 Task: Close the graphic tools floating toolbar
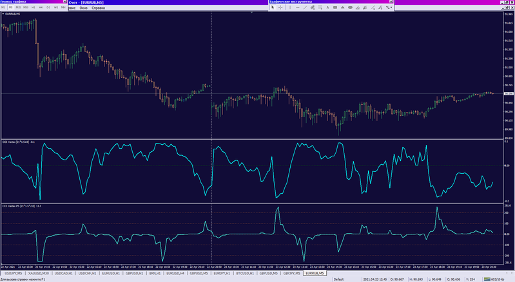click(x=391, y=2)
